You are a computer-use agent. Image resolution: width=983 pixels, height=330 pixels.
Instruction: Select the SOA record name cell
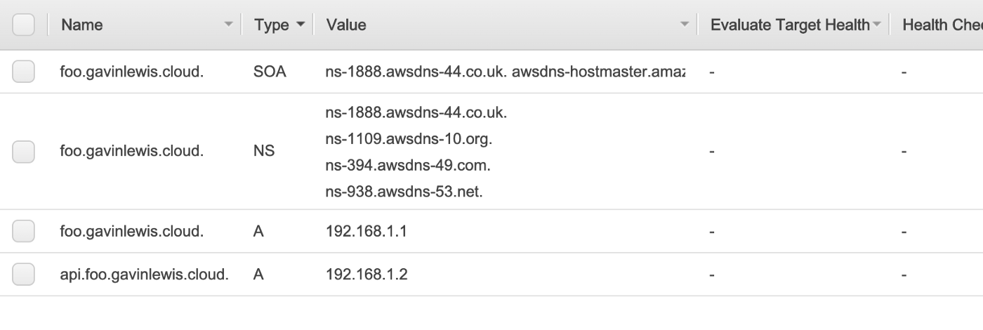click(x=132, y=72)
